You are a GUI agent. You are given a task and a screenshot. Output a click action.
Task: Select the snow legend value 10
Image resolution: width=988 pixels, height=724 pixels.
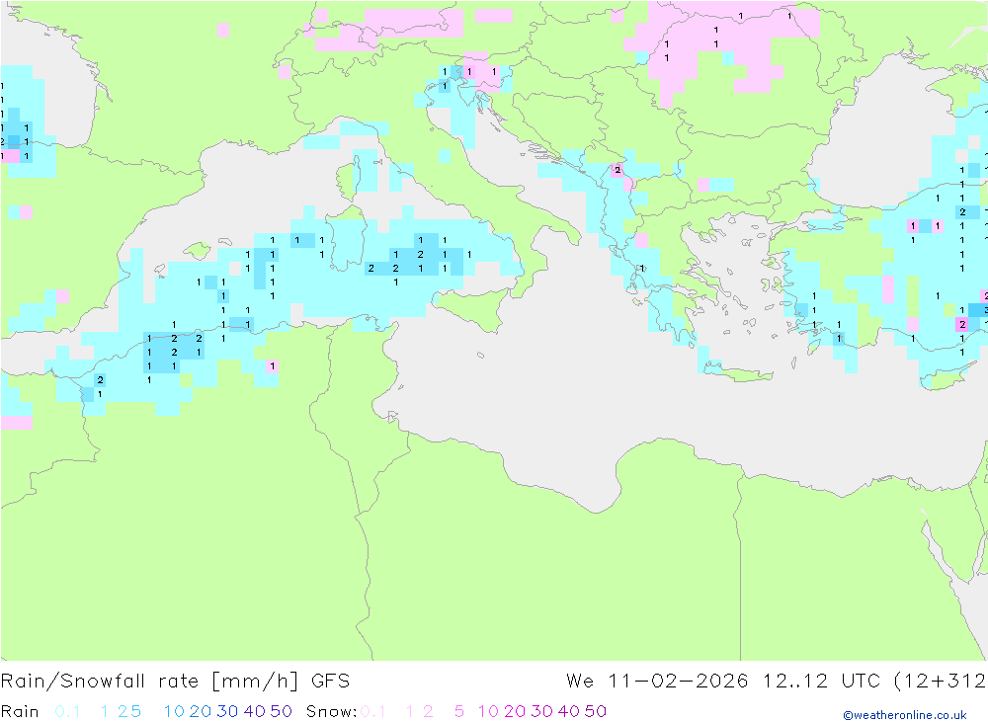pos(488,711)
